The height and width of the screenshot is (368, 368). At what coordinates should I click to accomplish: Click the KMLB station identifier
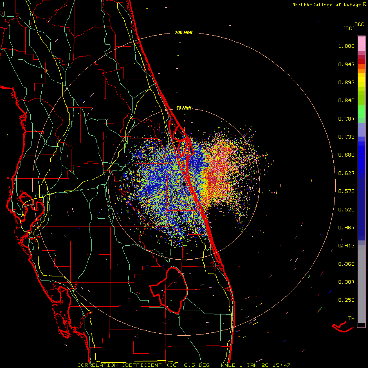(228, 365)
